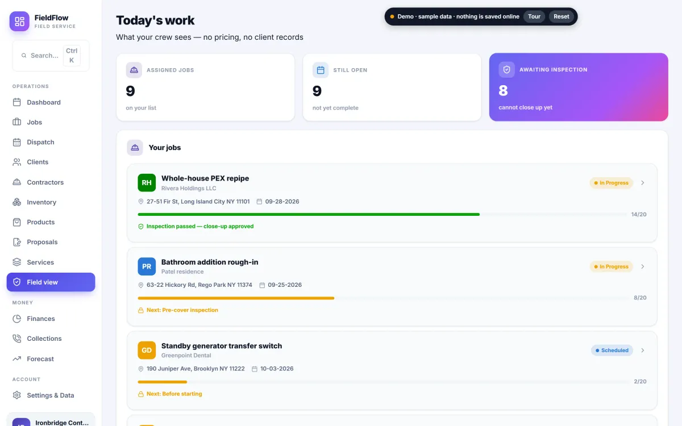Click the Scheduled status badge
This screenshot has height=426, width=682.
[x=612, y=350]
